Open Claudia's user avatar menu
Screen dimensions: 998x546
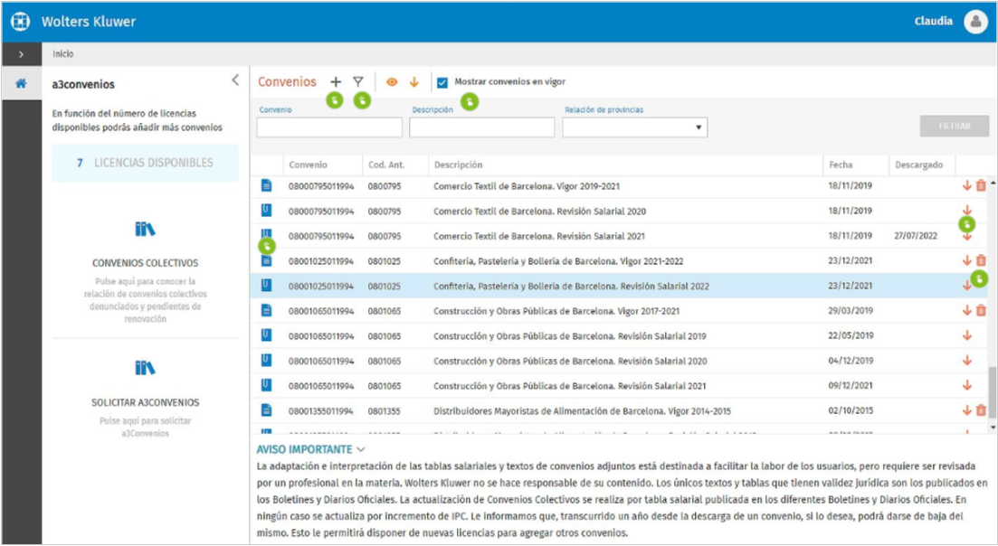coord(975,22)
